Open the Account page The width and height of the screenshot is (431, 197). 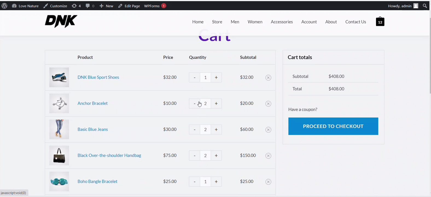pyautogui.click(x=309, y=22)
